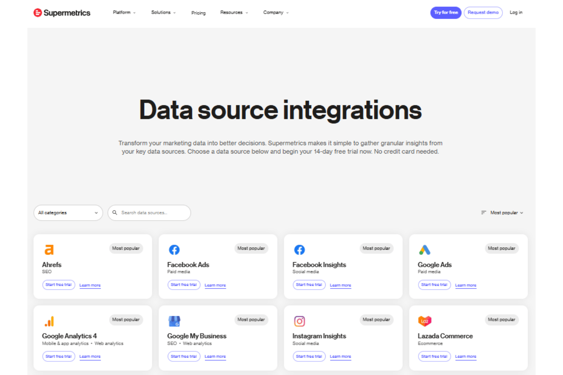Viewport: 563px width, 375px height.
Task: Click the Google Ads logo icon
Action: [x=425, y=250]
